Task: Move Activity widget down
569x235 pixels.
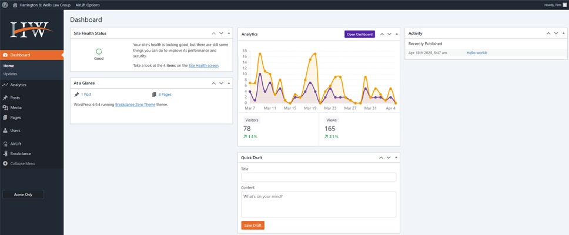Action: [x=556, y=33]
